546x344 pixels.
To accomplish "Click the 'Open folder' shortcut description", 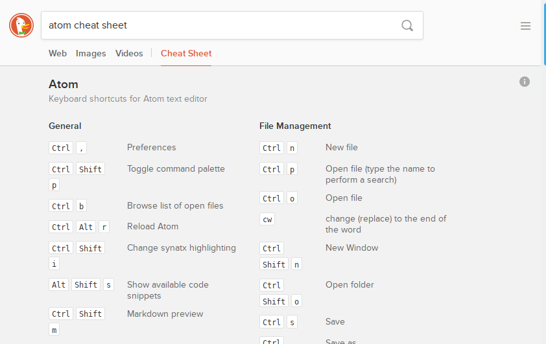I will tap(350, 285).
